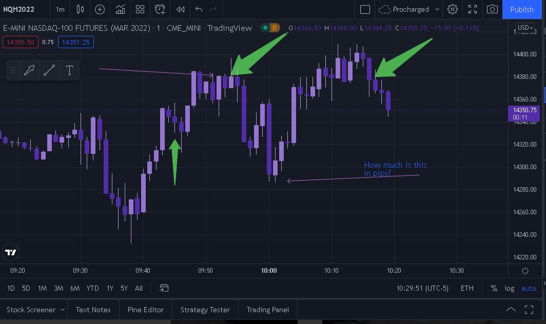Select the Text annotation tool

pos(69,70)
